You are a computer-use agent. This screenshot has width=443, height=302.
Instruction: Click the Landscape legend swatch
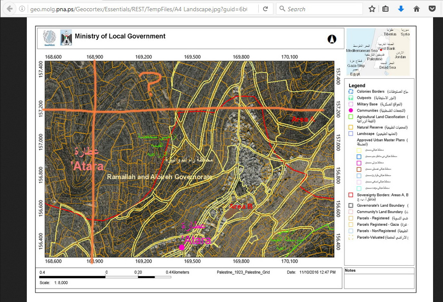click(x=350, y=134)
